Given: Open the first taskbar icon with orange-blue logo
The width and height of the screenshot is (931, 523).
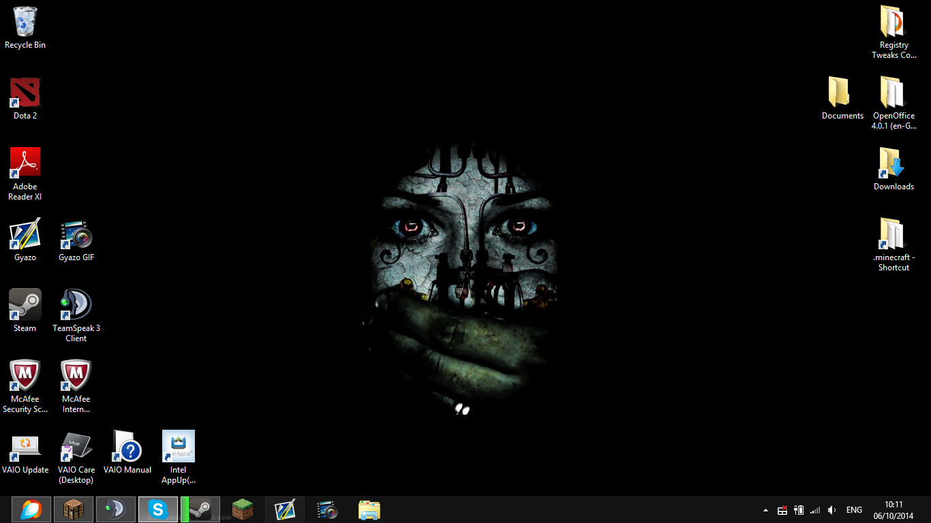Looking at the screenshot, I should coord(31,509).
